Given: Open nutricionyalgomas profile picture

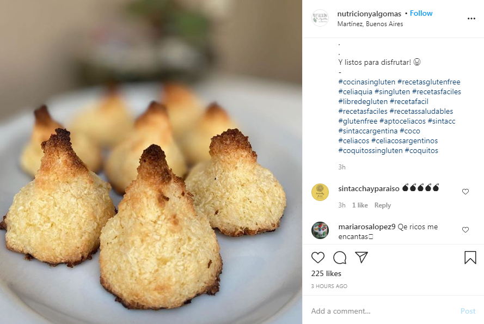Looking at the screenshot, I should click(320, 19).
